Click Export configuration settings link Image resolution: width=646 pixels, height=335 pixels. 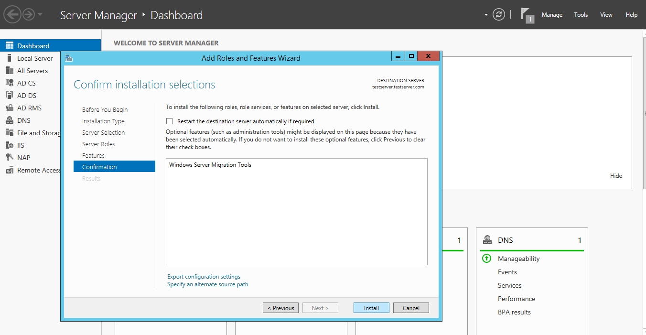(x=204, y=277)
